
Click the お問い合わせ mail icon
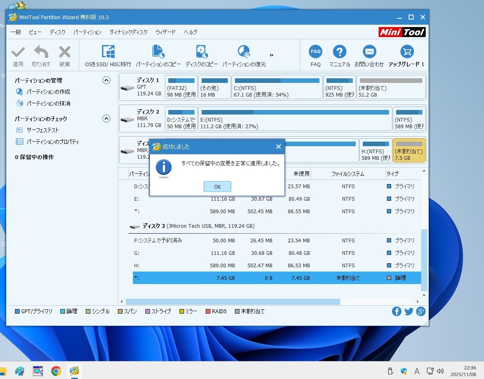pos(369,52)
